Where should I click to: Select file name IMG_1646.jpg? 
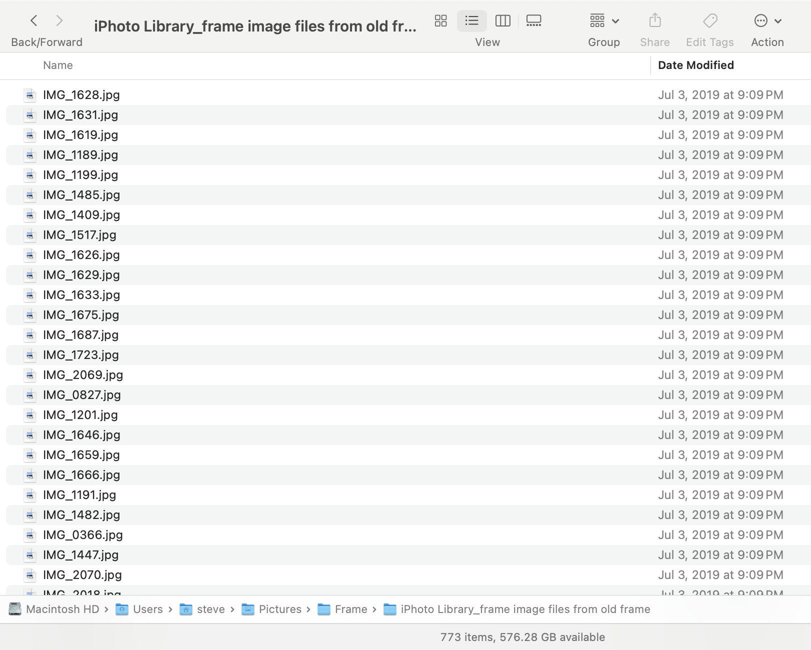coord(81,435)
